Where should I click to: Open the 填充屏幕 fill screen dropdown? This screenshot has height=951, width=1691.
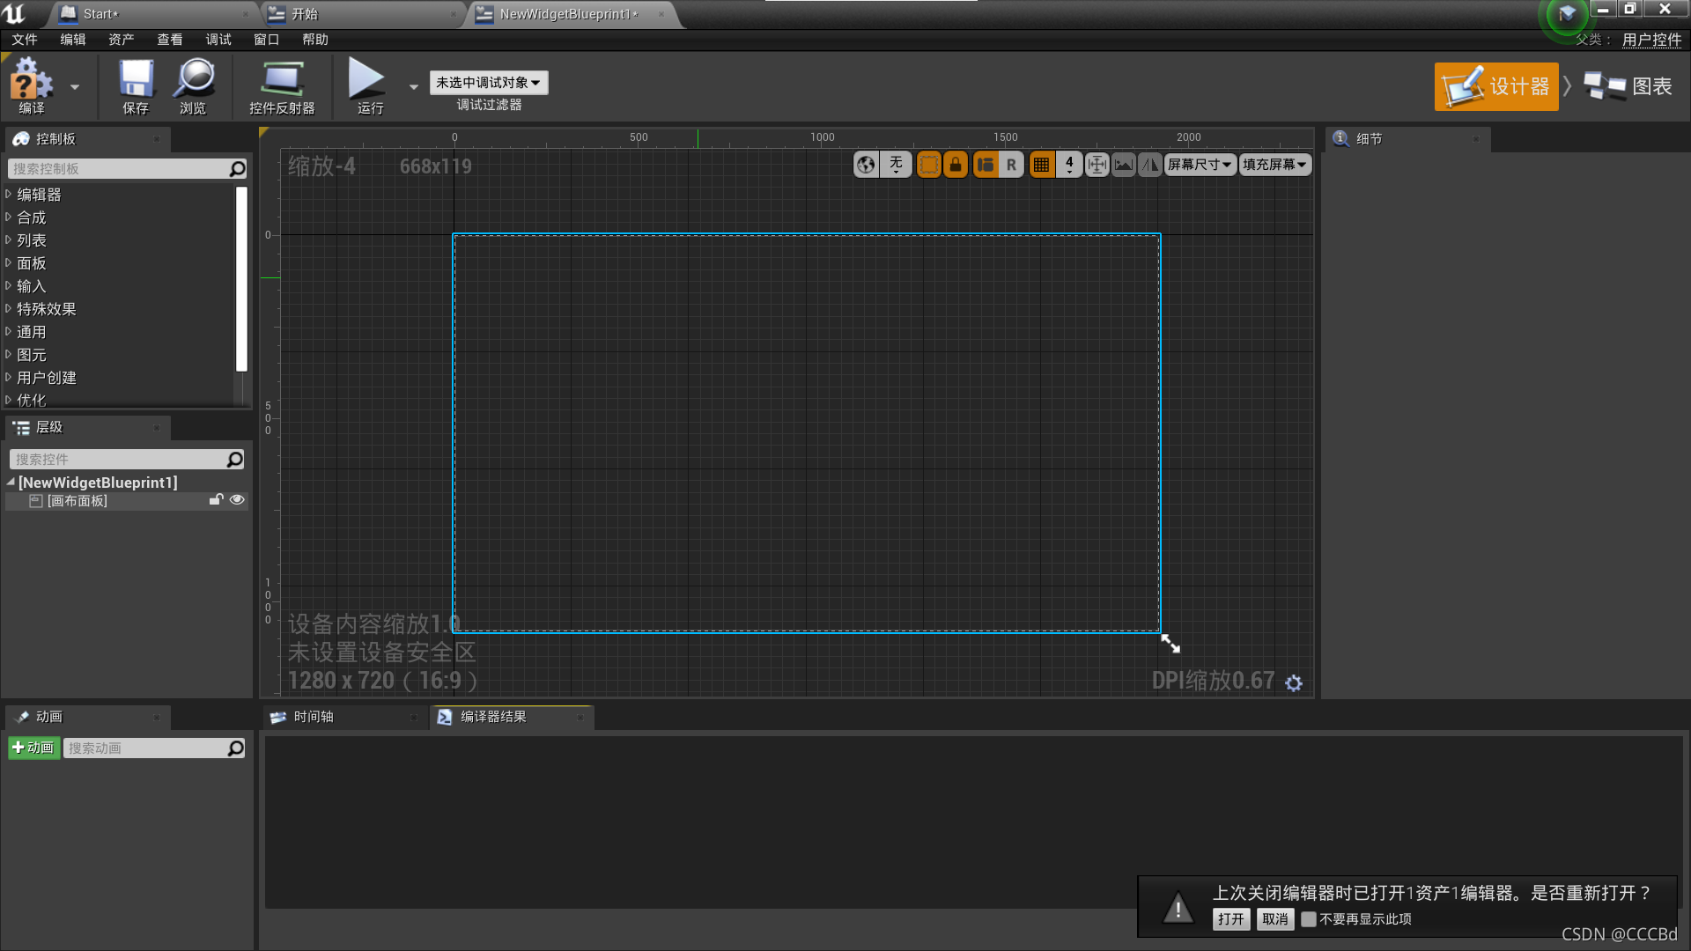pyautogui.click(x=1274, y=165)
